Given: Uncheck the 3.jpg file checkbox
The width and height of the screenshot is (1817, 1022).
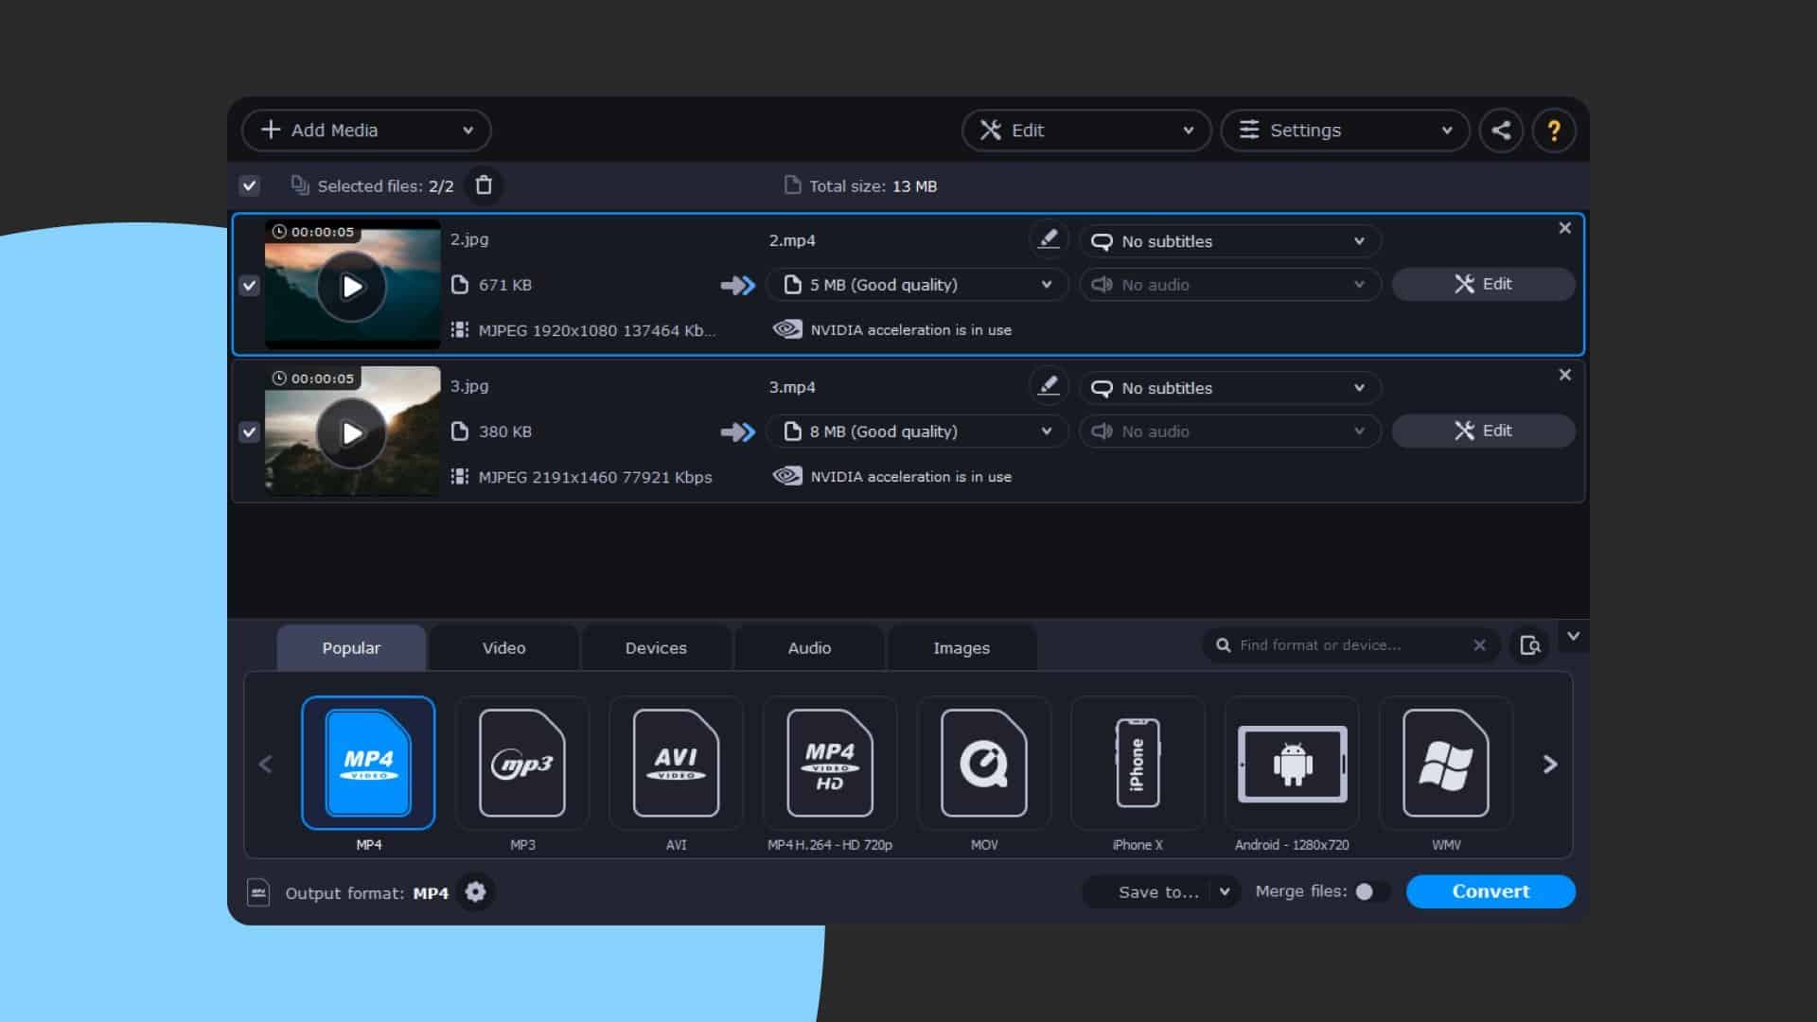Looking at the screenshot, I should 250,432.
